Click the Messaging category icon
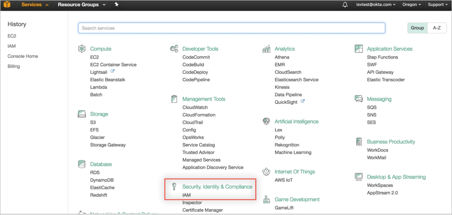This screenshot has height=215, width=452. pos(359,99)
